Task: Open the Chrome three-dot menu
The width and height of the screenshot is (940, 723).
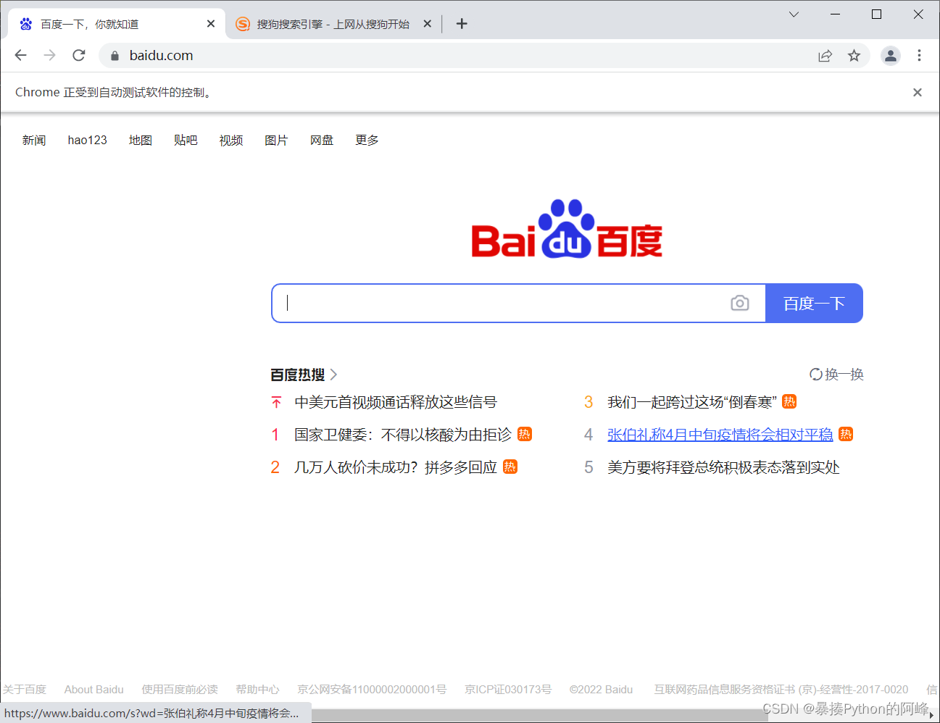Action: (919, 56)
